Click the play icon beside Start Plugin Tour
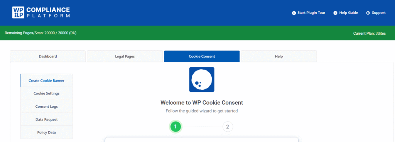The width and height of the screenshot is (395, 142). pos(294,13)
